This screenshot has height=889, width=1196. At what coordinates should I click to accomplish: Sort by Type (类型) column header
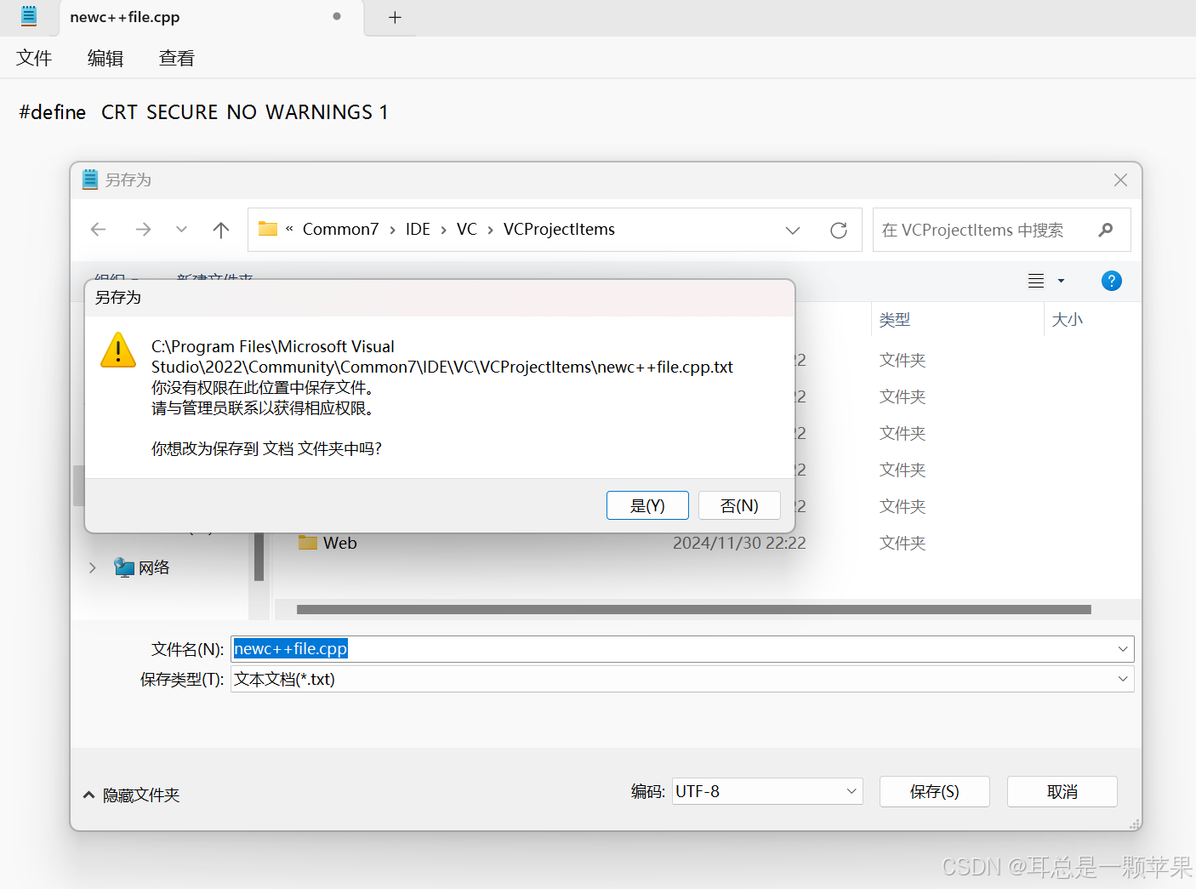(x=895, y=320)
